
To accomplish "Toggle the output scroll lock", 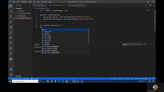I will [x=145, y=44].
